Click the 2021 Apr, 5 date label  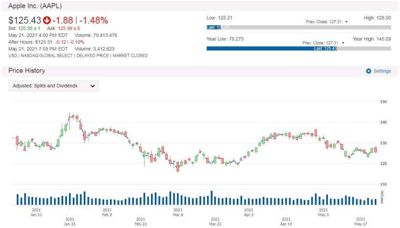pos(249,212)
